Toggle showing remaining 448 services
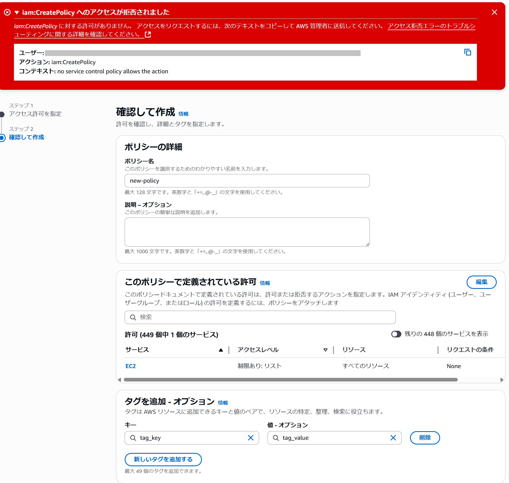The image size is (509, 483). click(396, 334)
